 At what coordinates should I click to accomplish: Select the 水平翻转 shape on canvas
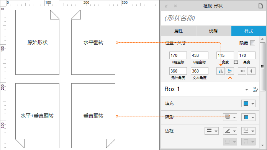93,42
